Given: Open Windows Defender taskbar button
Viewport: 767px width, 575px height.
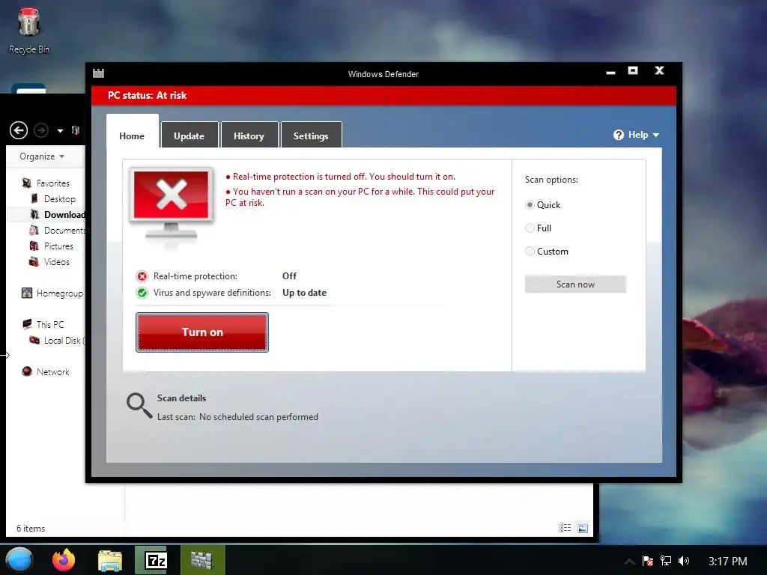Looking at the screenshot, I should [202, 560].
